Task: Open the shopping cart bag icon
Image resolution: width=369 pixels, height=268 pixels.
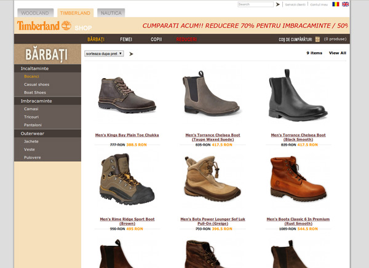Action: [317, 39]
